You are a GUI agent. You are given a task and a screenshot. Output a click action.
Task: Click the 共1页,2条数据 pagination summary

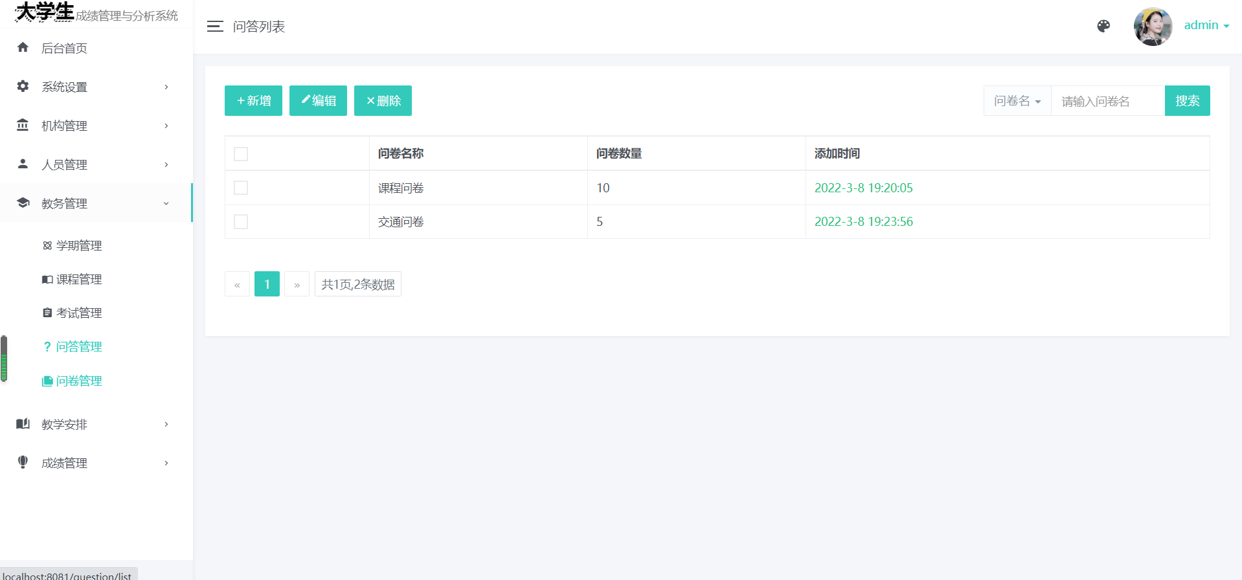click(x=358, y=284)
